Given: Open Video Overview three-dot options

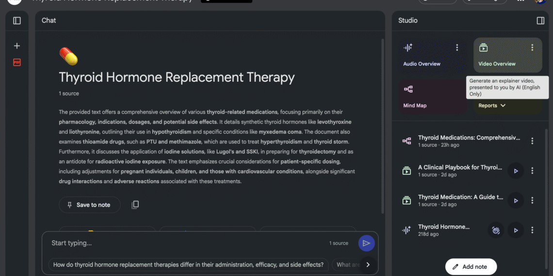Looking at the screenshot, I should (532, 47).
